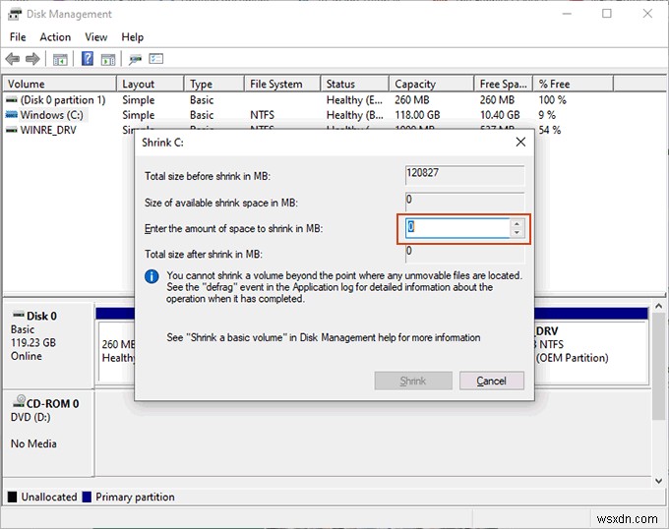Screen dimensions: 669x529
Task: Click the Rescan Disks toolbar icon
Action: click(135, 59)
